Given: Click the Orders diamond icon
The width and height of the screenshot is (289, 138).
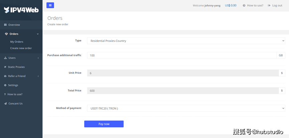Looking at the screenshot, I should 6,34.
